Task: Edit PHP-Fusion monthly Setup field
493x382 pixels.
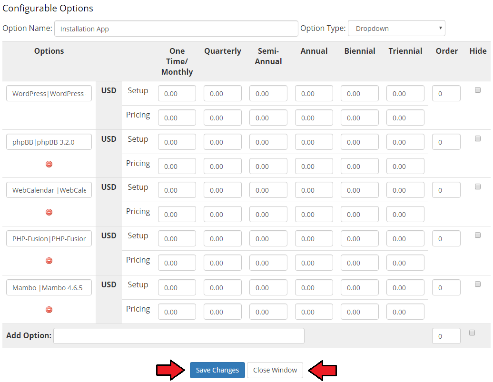Action: [x=177, y=238]
